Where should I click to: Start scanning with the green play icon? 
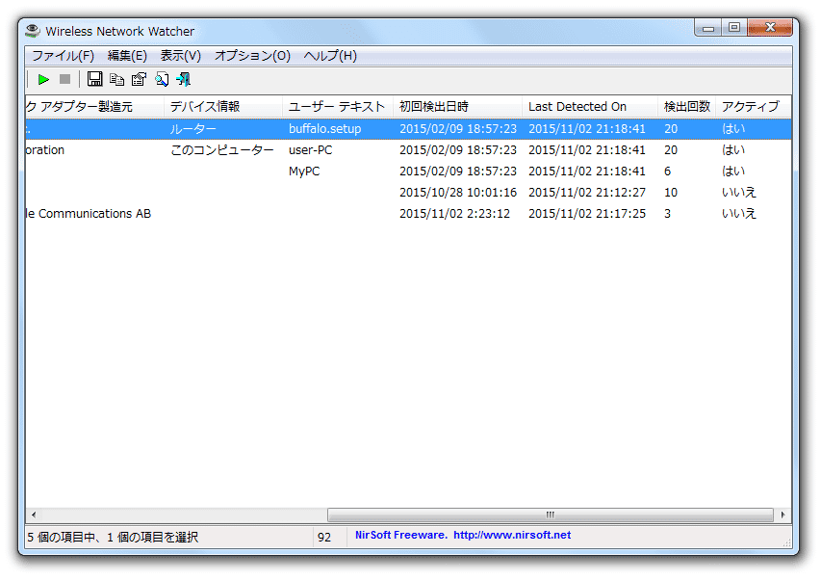(x=43, y=80)
